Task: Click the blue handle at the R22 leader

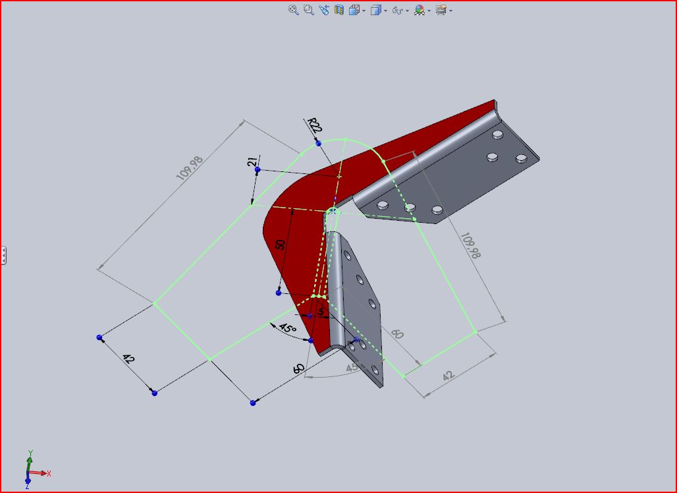Action: pos(319,143)
